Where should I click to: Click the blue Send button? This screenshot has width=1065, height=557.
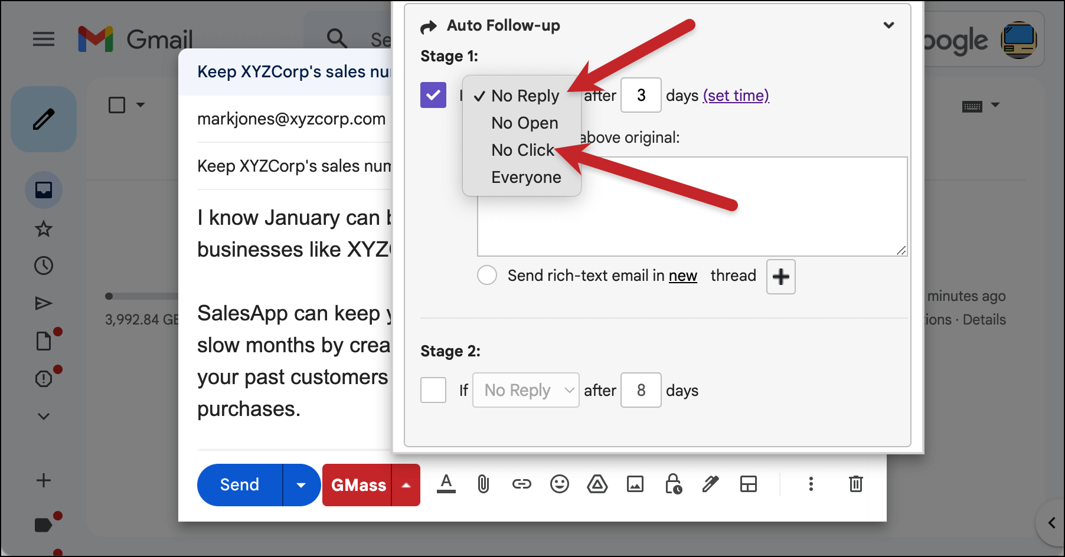[x=240, y=485]
